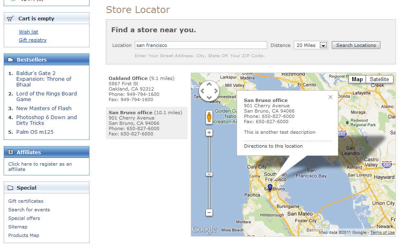
Task: Click the Lafayette label on map
Action: click(x=362, y=93)
